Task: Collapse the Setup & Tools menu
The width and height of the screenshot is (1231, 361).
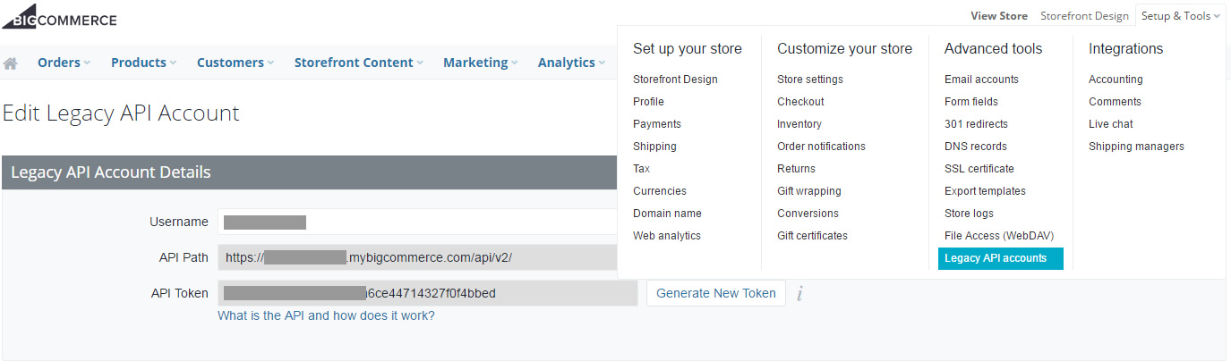Action: pyautogui.click(x=1180, y=16)
